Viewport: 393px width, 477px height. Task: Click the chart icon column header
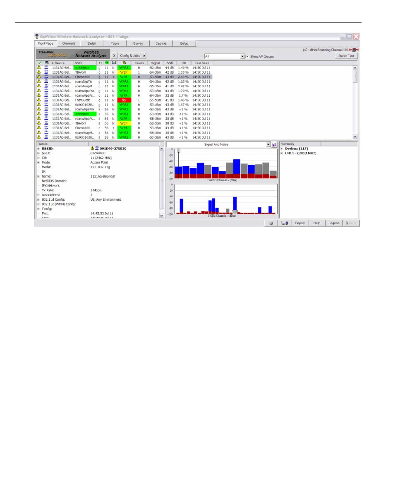coord(114,63)
